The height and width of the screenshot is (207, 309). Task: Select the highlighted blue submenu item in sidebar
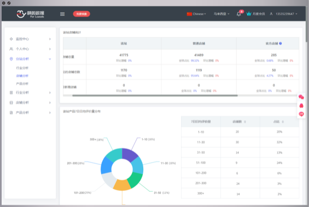click(x=22, y=76)
